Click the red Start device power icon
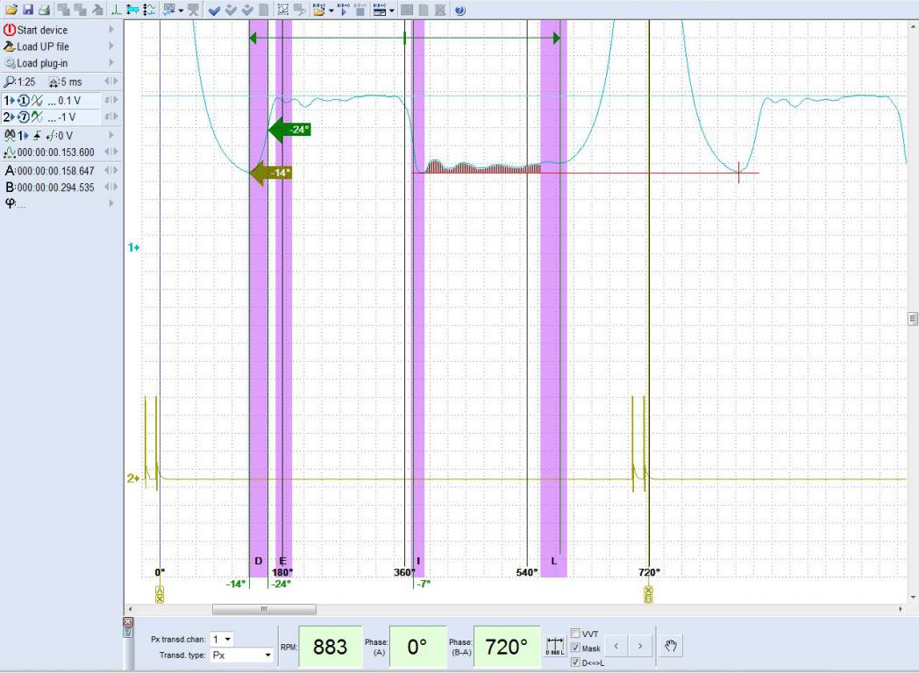This screenshot has height=673, width=919. pyautogui.click(x=10, y=30)
